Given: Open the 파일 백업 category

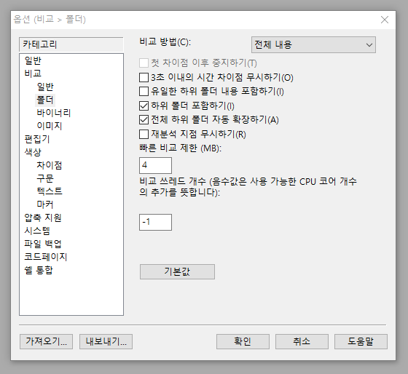Looking at the screenshot, I should coord(43,244).
